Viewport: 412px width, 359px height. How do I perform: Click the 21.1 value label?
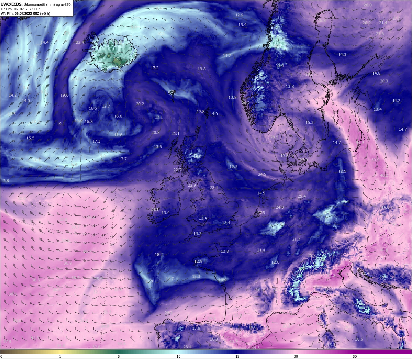[175, 134]
